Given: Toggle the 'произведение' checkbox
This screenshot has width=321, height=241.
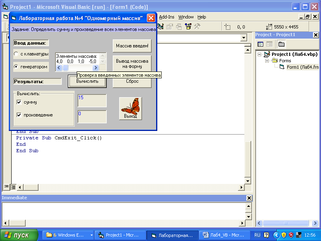Looking at the screenshot, I should pos(19,115).
